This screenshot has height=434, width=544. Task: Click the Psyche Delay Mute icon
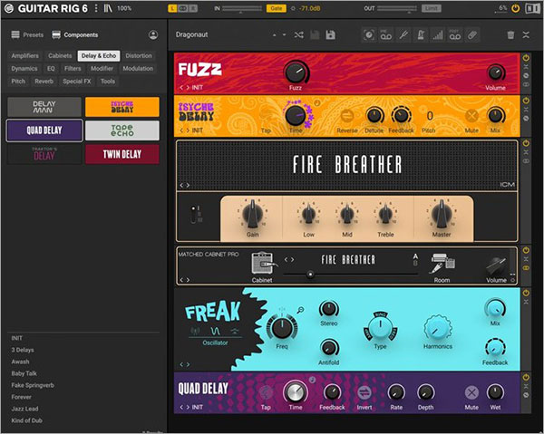(x=471, y=116)
